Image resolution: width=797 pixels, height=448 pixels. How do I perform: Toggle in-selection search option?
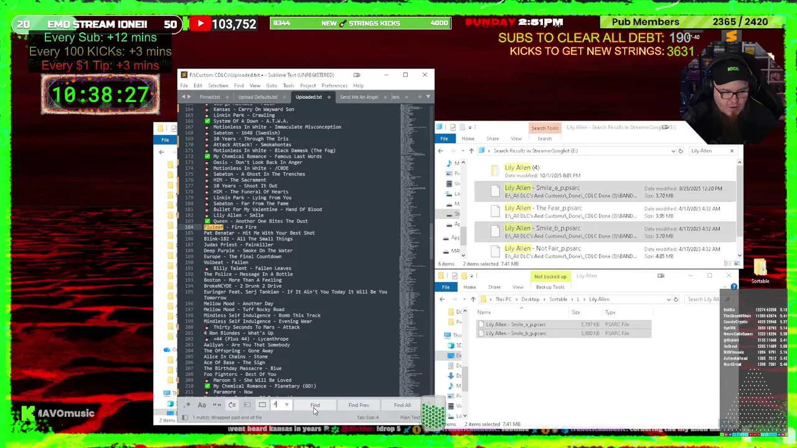247,405
